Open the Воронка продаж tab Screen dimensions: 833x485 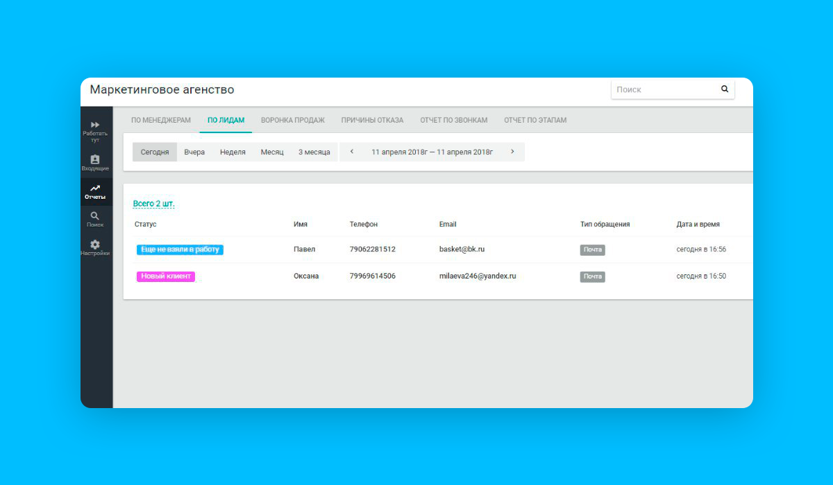[x=292, y=120]
